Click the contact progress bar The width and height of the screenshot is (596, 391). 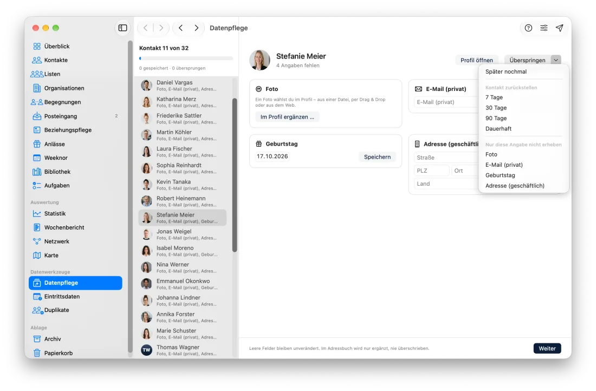point(186,58)
